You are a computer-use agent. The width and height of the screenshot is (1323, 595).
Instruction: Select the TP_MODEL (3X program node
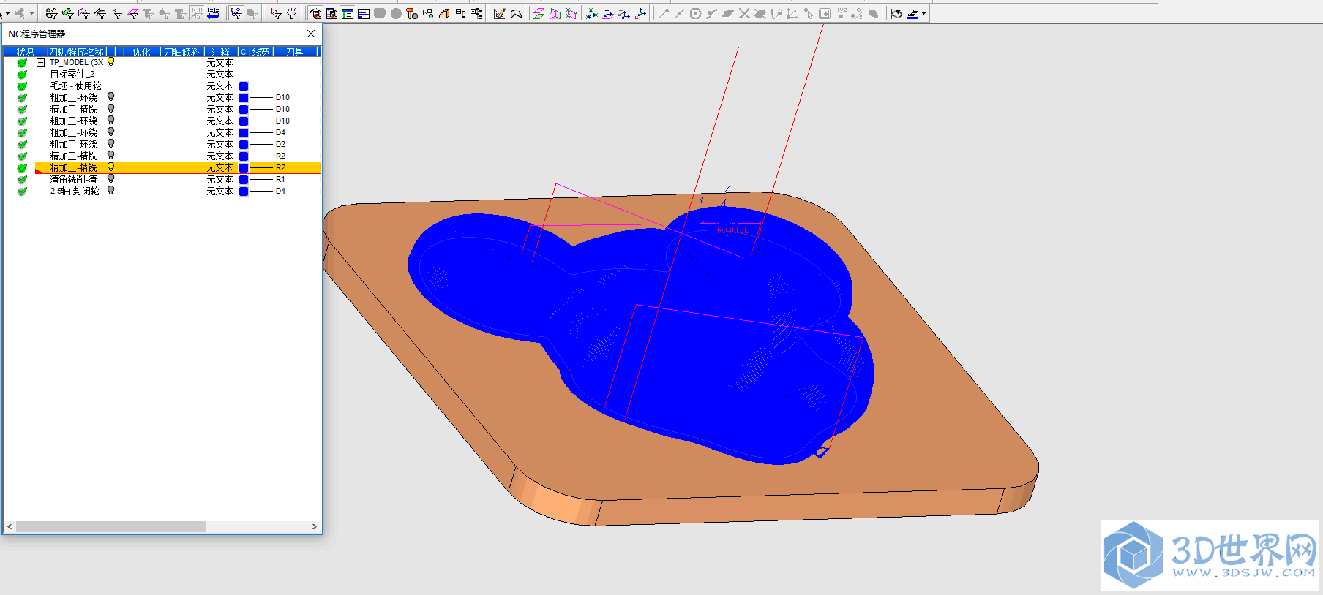(76, 62)
